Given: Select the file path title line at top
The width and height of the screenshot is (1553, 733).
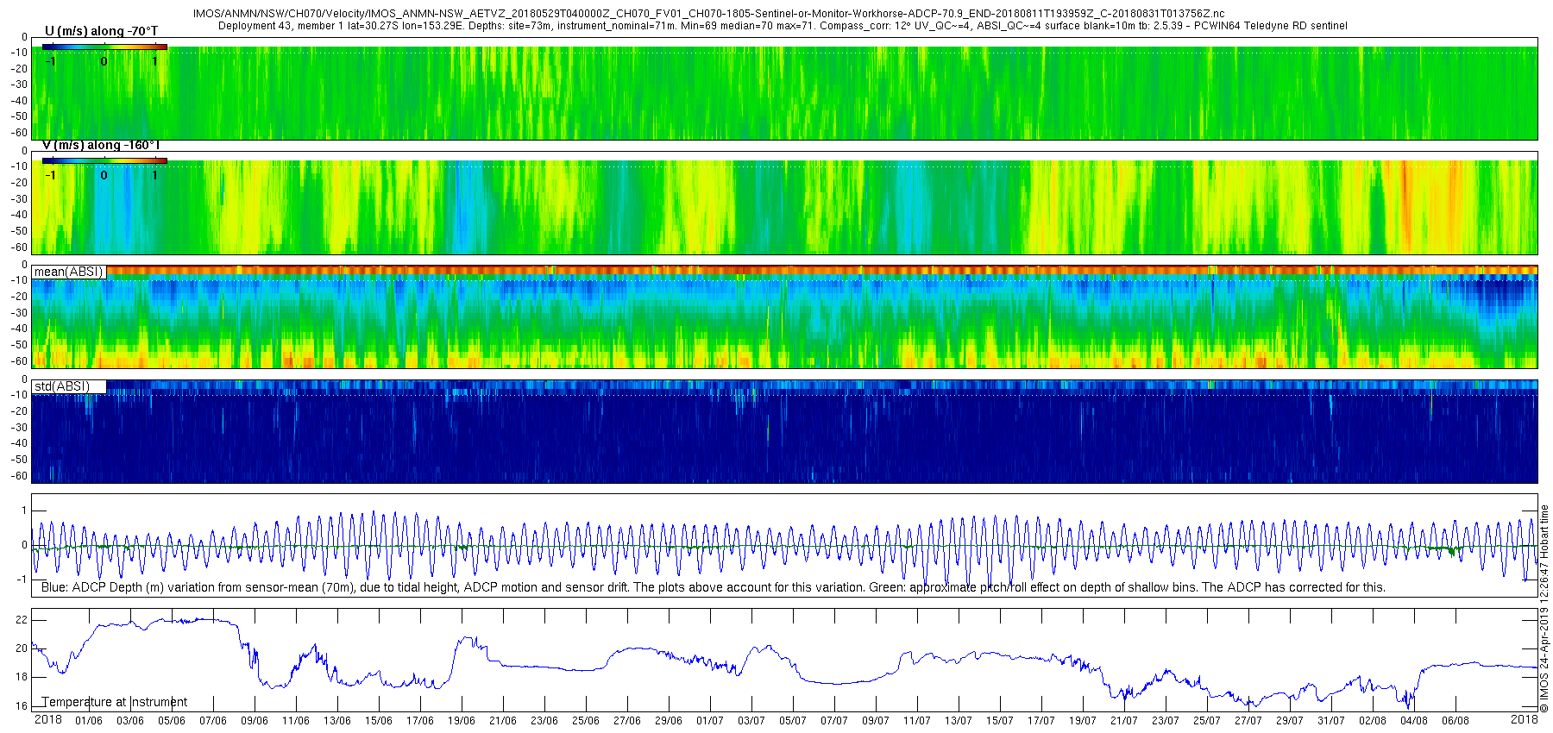Looking at the screenshot, I should tap(708, 14).
